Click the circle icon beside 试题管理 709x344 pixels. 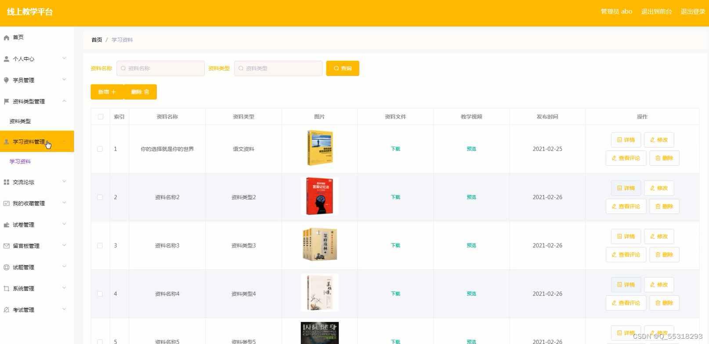coord(7,267)
